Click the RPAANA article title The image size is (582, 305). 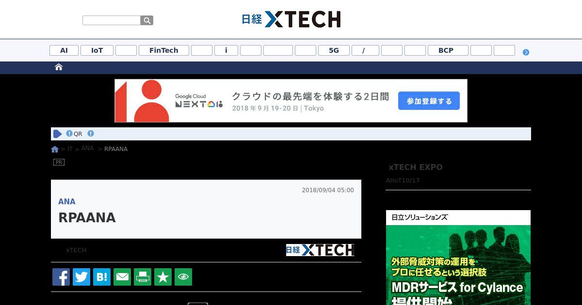(87, 218)
